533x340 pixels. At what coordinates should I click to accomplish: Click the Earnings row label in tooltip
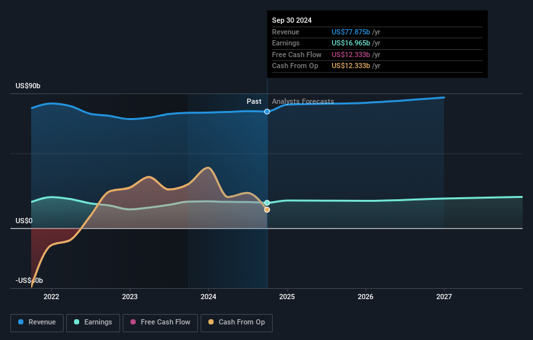coord(286,43)
